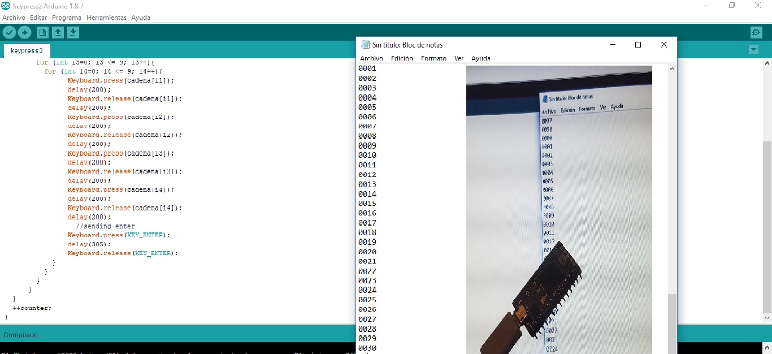Image resolution: width=772 pixels, height=354 pixels.
Task: Open the Programa menu in Arduino
Action: 67,18
